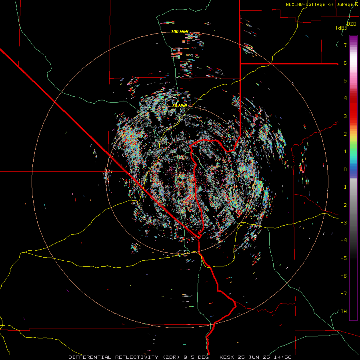Click the "-4" value on the color scale

344,240
